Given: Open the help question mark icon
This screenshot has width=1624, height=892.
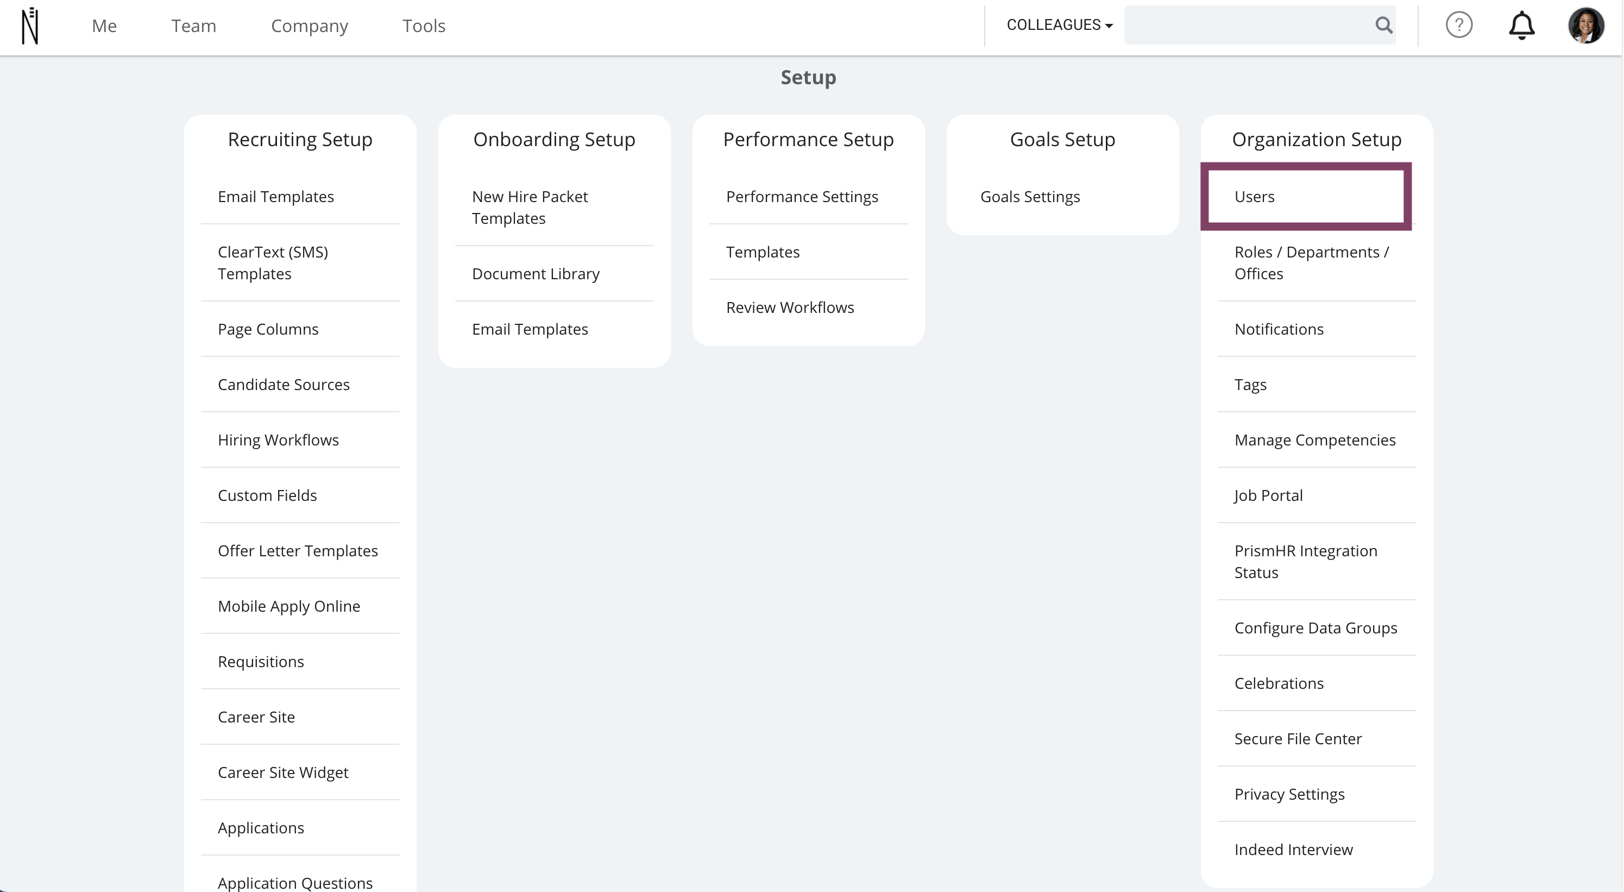Looking at the screenshot, I should 1458,25.
